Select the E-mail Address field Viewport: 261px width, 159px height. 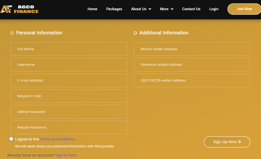[x=69, y=80]
